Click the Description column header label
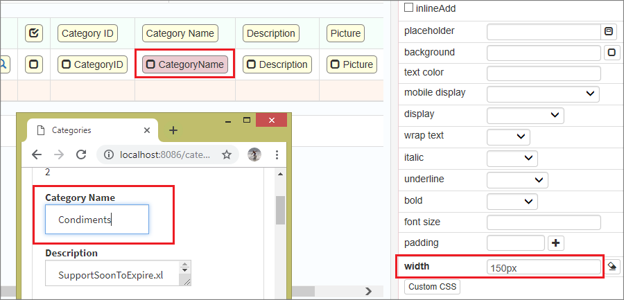 271,33
